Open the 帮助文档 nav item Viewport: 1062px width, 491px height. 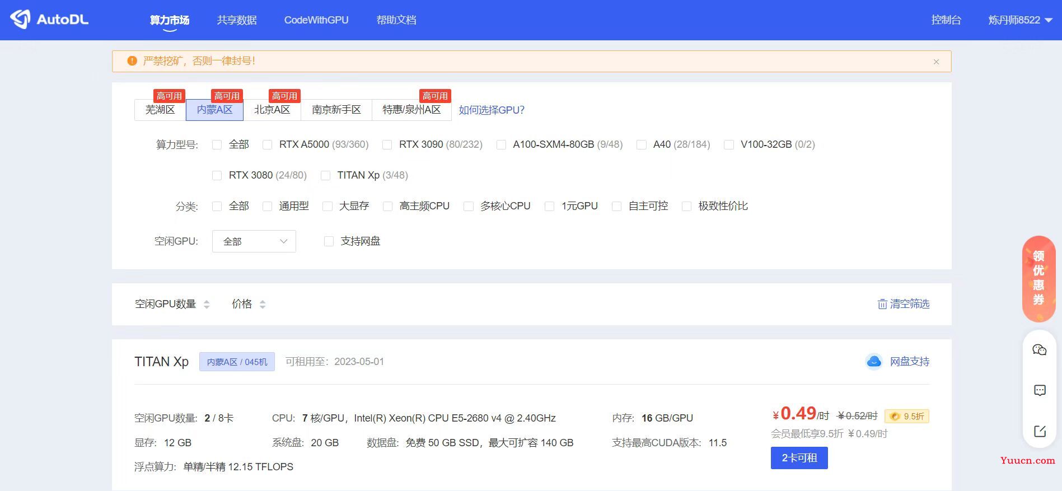click(396, 20)
